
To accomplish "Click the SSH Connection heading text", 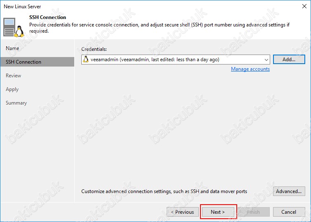I will tap(47, 17).
